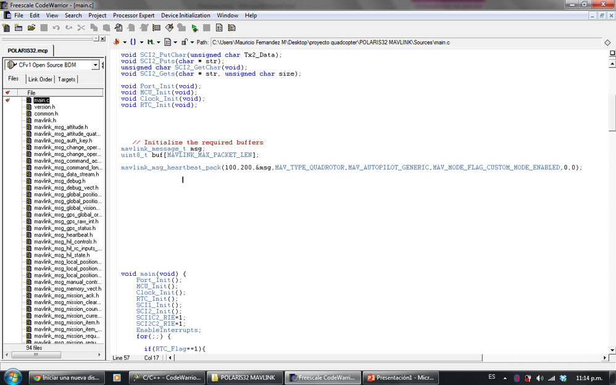The image size is (616, 385).
Task: Click the volume icon in the system tray
Action: tap(539, 378)
